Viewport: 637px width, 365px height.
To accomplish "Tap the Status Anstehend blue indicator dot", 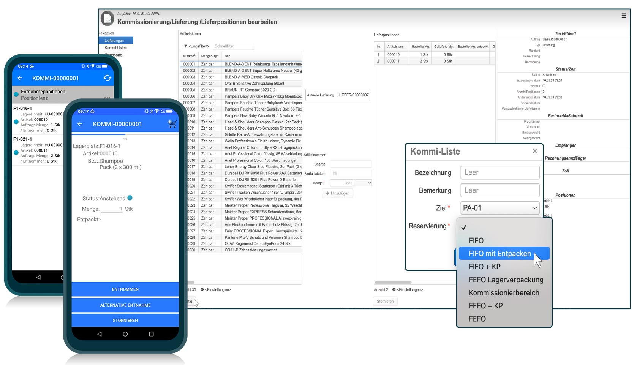I will coord(130,198).
